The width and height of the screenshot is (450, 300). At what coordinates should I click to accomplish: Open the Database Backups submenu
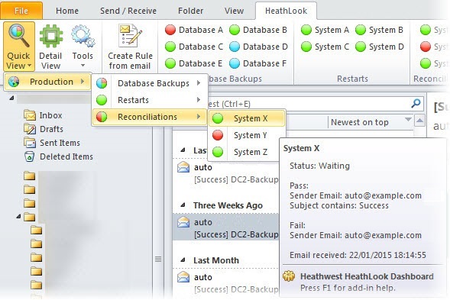tap(149, 83)
